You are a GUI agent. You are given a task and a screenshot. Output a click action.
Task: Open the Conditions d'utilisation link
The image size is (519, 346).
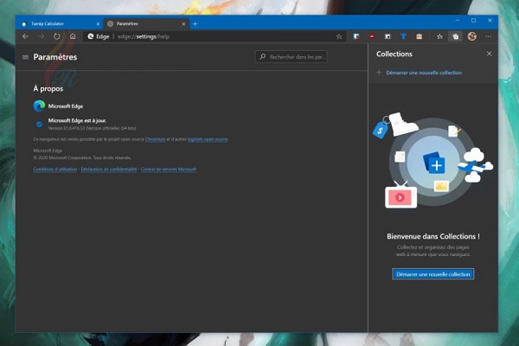(x=54, y=170)
